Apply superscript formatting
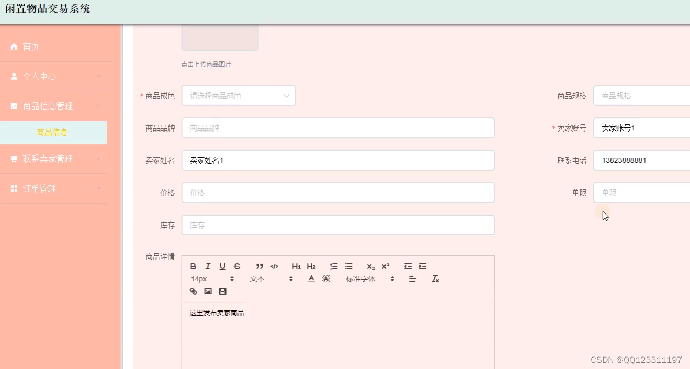 coord(386,266)
